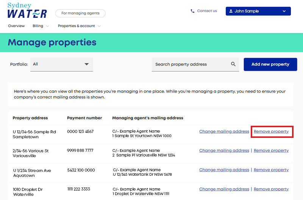Click the Add new property button

[270, 64]
